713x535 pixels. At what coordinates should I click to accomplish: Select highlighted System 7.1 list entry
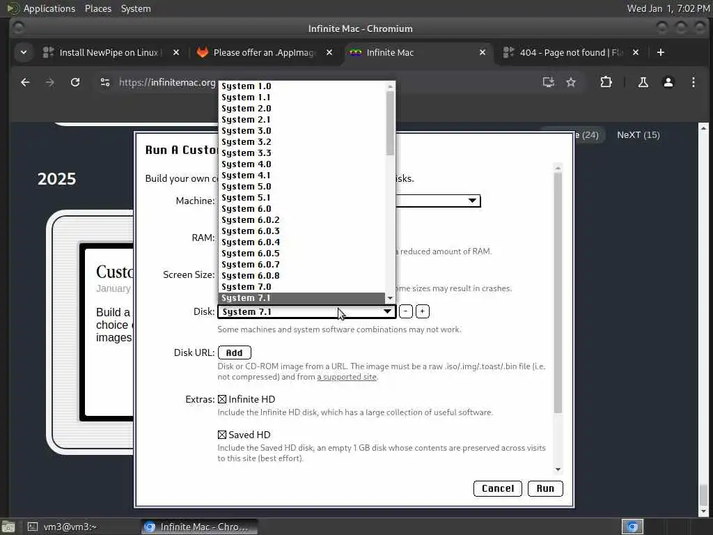tap(302, 298)
